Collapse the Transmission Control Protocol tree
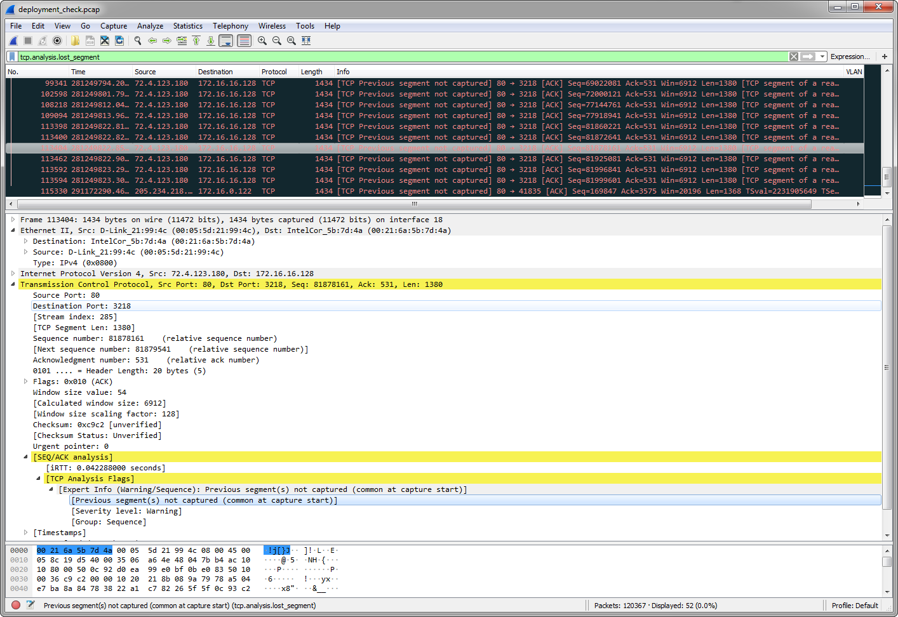 pos(13,284)
